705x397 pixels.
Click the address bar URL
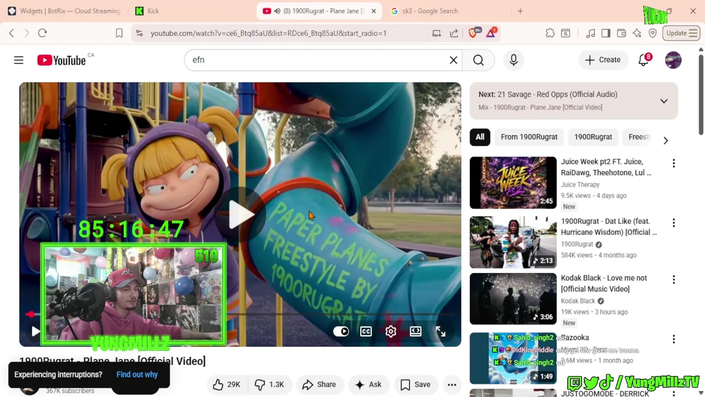point(268,33)
